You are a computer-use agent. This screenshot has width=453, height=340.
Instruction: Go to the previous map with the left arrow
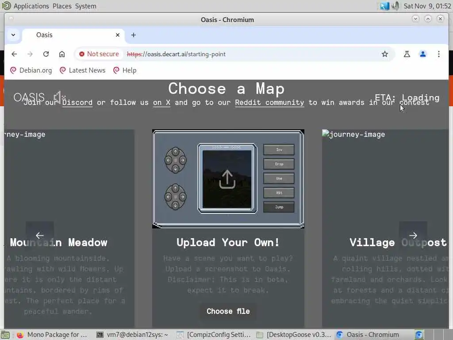coord(40,236)
